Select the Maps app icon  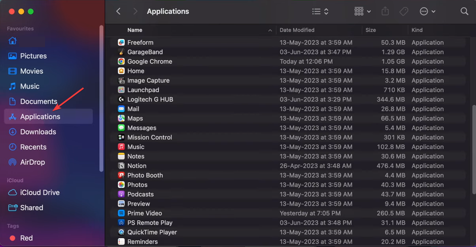(x=121, y=118)
